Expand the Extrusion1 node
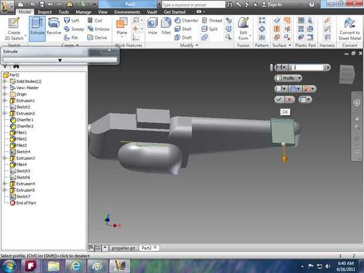 pos(5,100)
